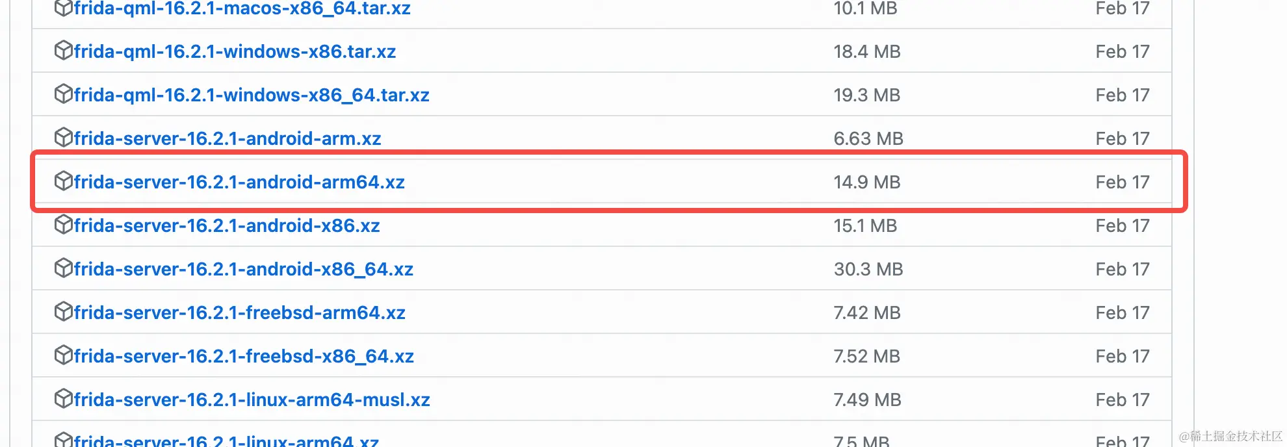This screenshot has height=447, width=1287.
Task: Click package icon beside frida-server linux-arm64-musl.xz
Action: pos(63,399)
